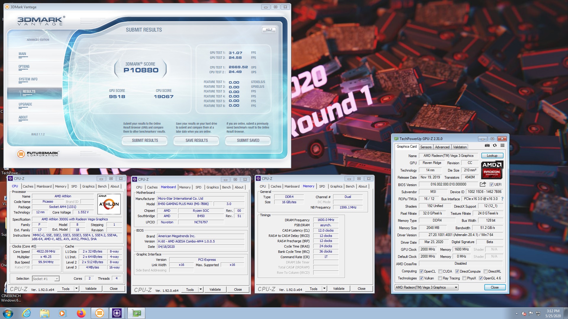Screen dimensions: 568x319
Task: Toggle the OpenGL 4.6 checkbox
Action: (x=481, y=278)
